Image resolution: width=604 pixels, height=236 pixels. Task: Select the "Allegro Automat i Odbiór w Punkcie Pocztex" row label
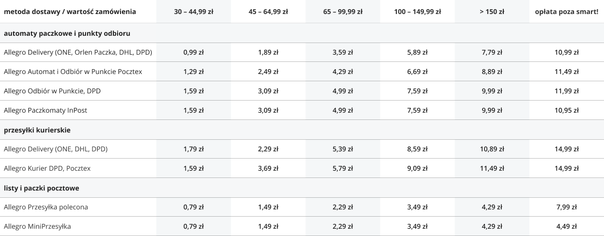[73, 72]
